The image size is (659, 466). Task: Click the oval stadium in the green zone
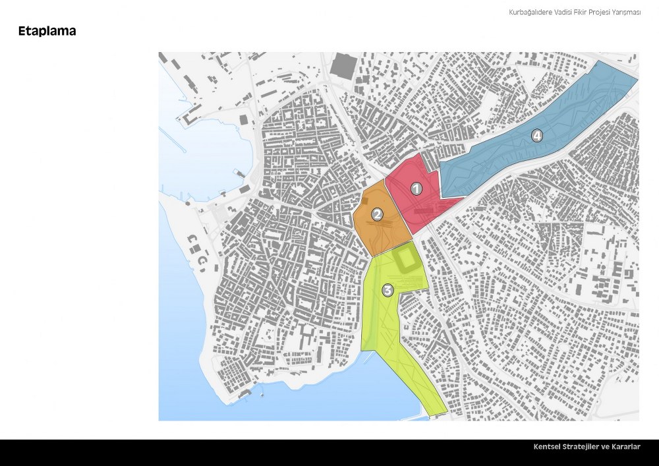tap(406, 260)
